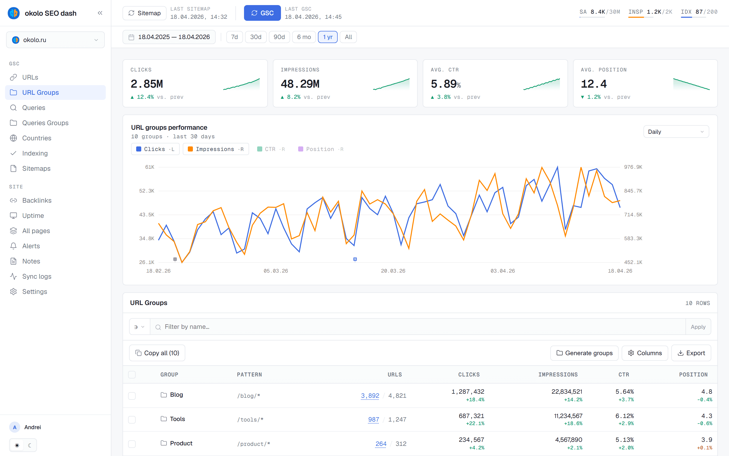729x456 pixels.
Task: Select the 90d range tab
Action: coord(279,37)
